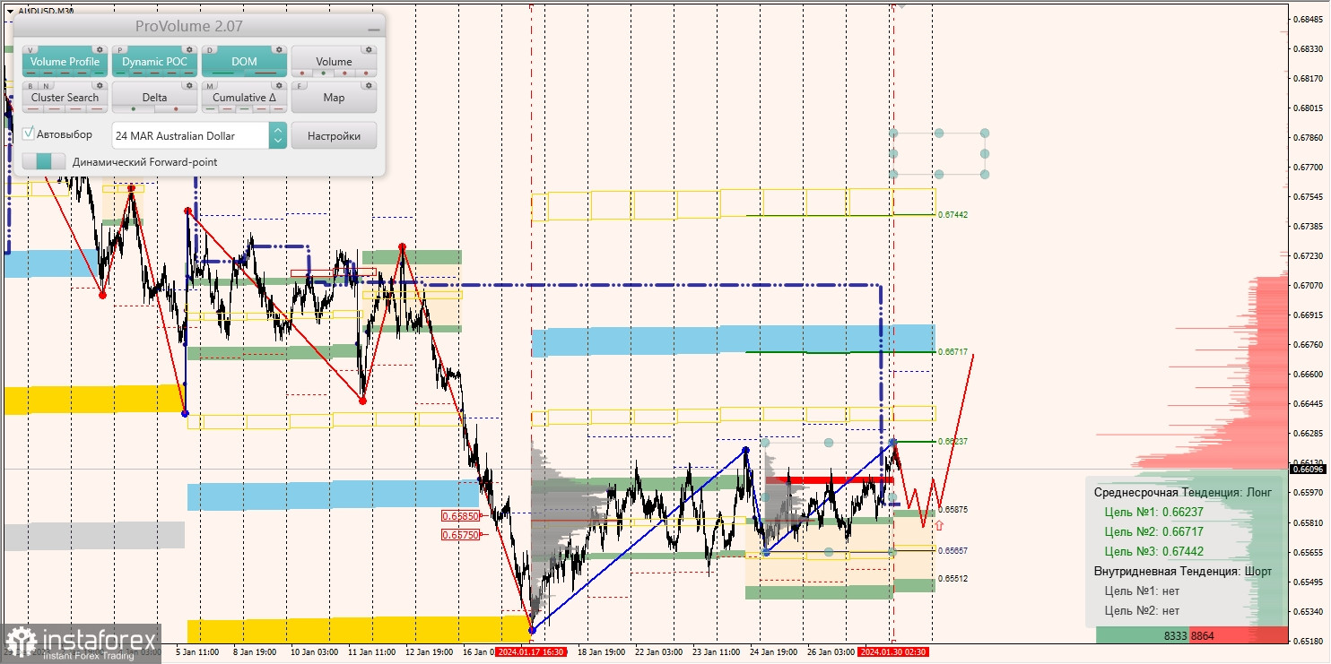Click the 0.65875 level label
This screenshot has width=1331, height=664.
pos(953,510)
